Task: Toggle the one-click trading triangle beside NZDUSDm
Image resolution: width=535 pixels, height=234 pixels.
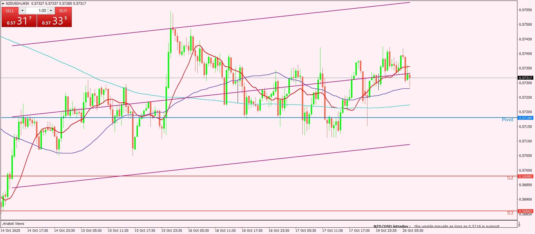Action: [3, 3]
